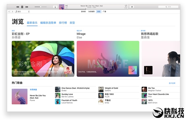Pause the current song
This screenshot has width=187, height=121.
click(x=22, y=7)
